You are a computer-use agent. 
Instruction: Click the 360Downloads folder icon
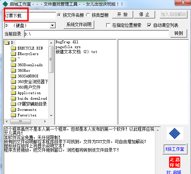pos(13,65)
